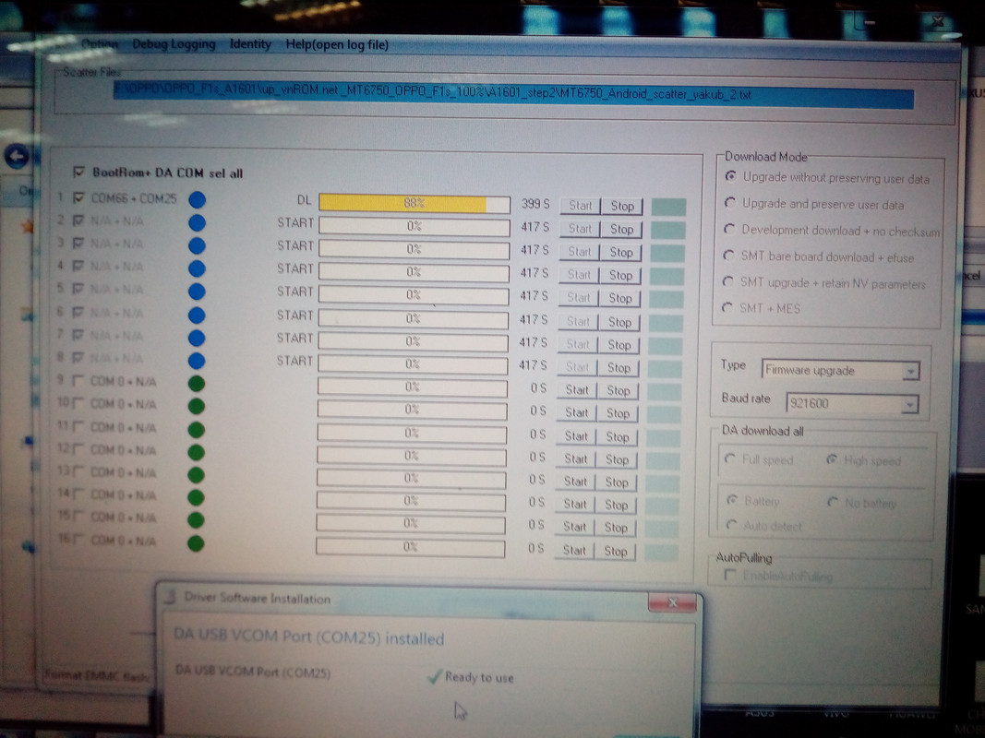Click the blue status dot for port row 4

coord(198,268)
